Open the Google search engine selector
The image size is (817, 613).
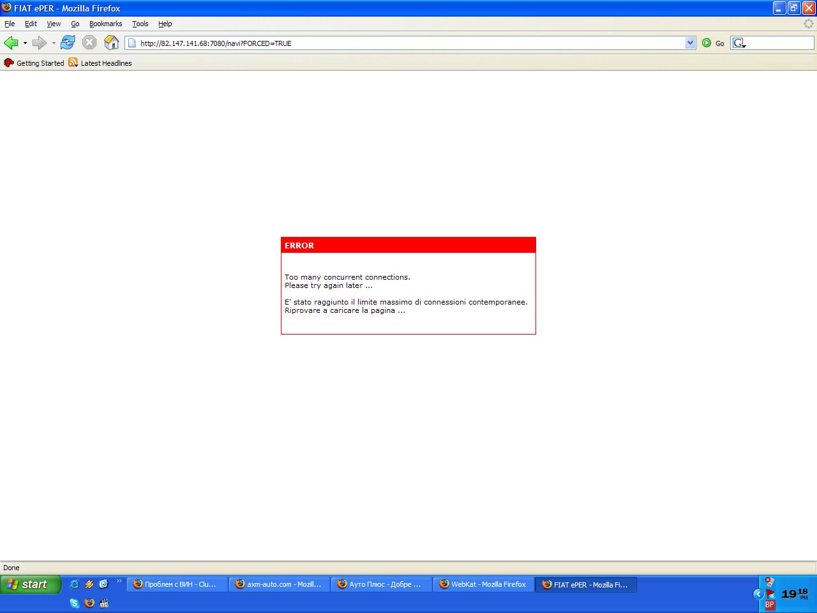739,43
